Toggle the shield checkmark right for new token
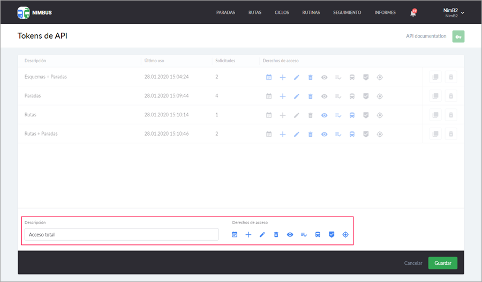The height and width of the screenshot is (282, 482). coord(332,235)
